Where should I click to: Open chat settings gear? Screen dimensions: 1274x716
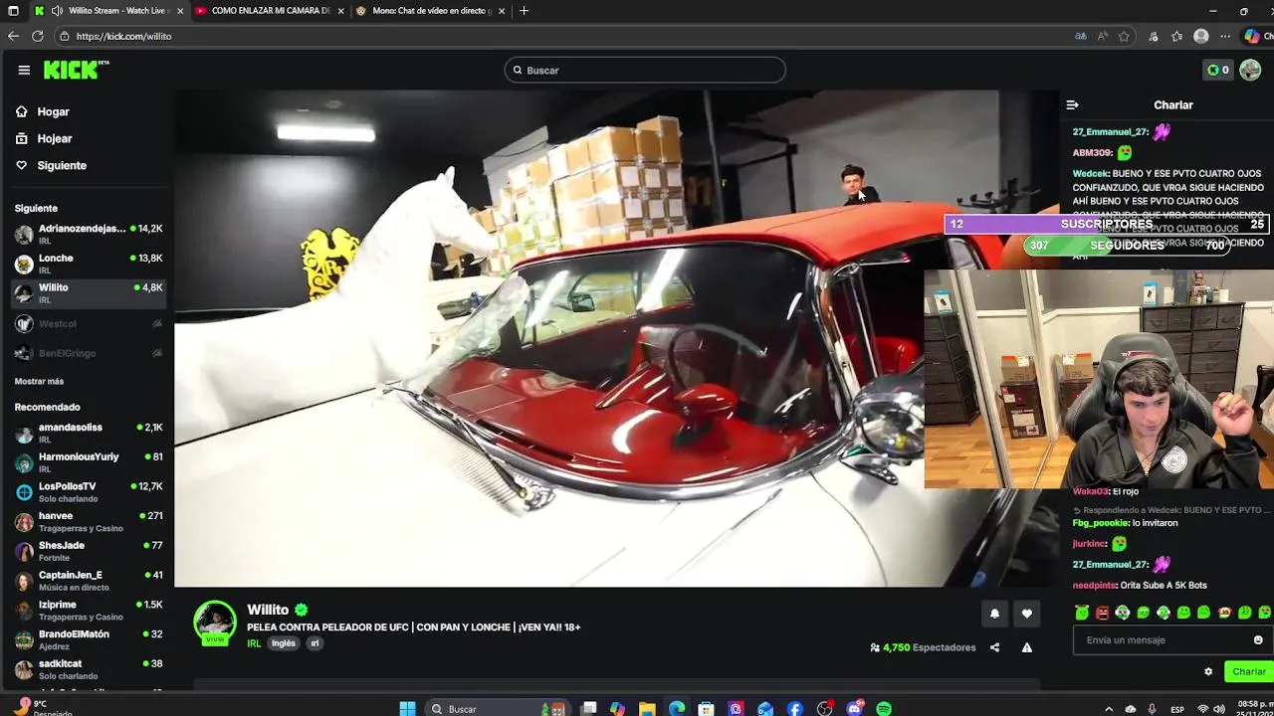click(1208, 671)
